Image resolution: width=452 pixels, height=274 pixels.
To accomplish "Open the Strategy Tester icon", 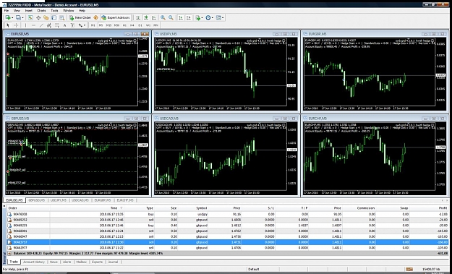I will click(61, 17).
